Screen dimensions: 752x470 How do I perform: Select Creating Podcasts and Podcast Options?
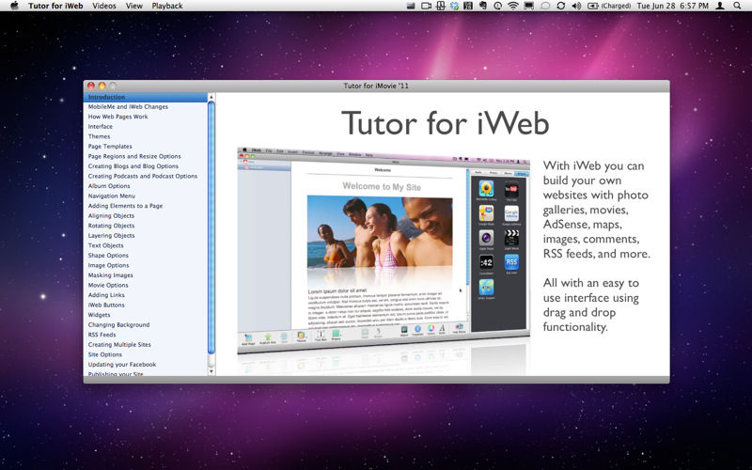click(143, 176)
